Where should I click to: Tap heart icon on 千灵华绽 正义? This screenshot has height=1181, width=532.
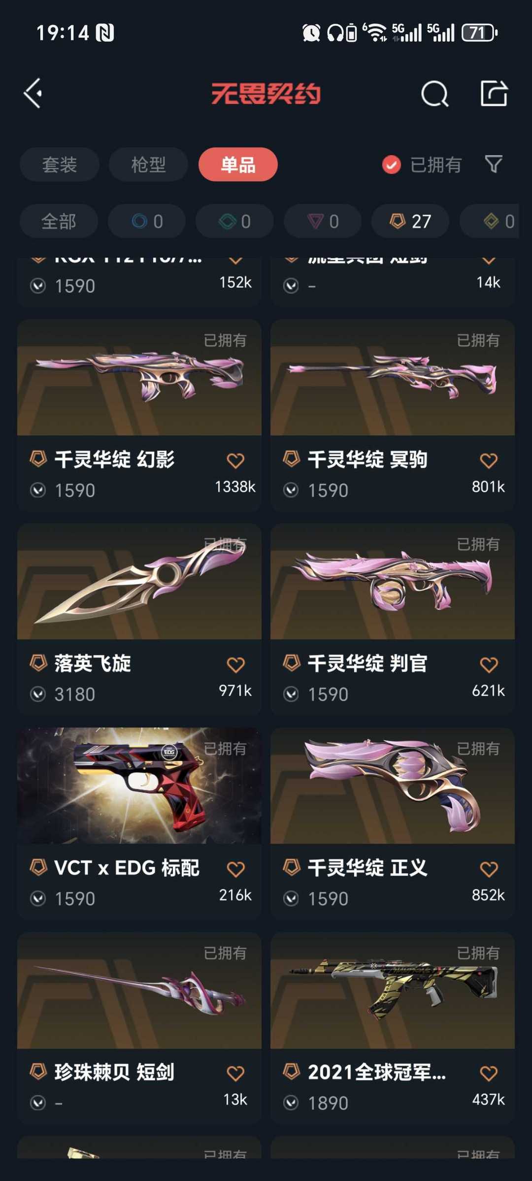[x=489, y=869]
